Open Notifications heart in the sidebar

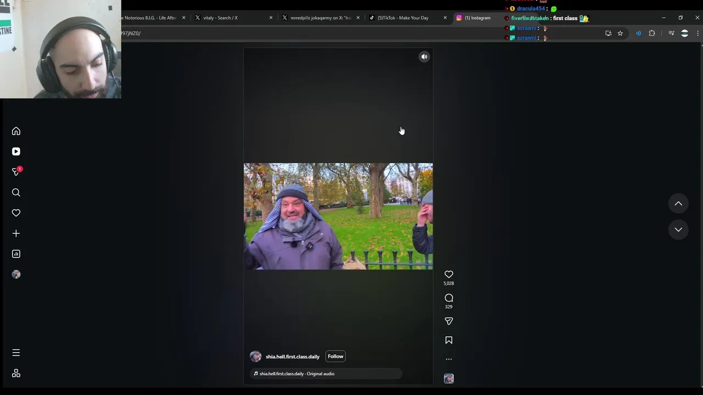tap(16, 213)
